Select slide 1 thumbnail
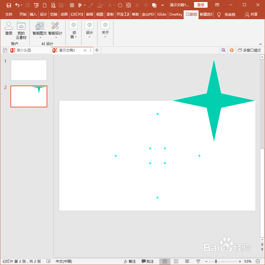265x265 pixels. (29, 70)
